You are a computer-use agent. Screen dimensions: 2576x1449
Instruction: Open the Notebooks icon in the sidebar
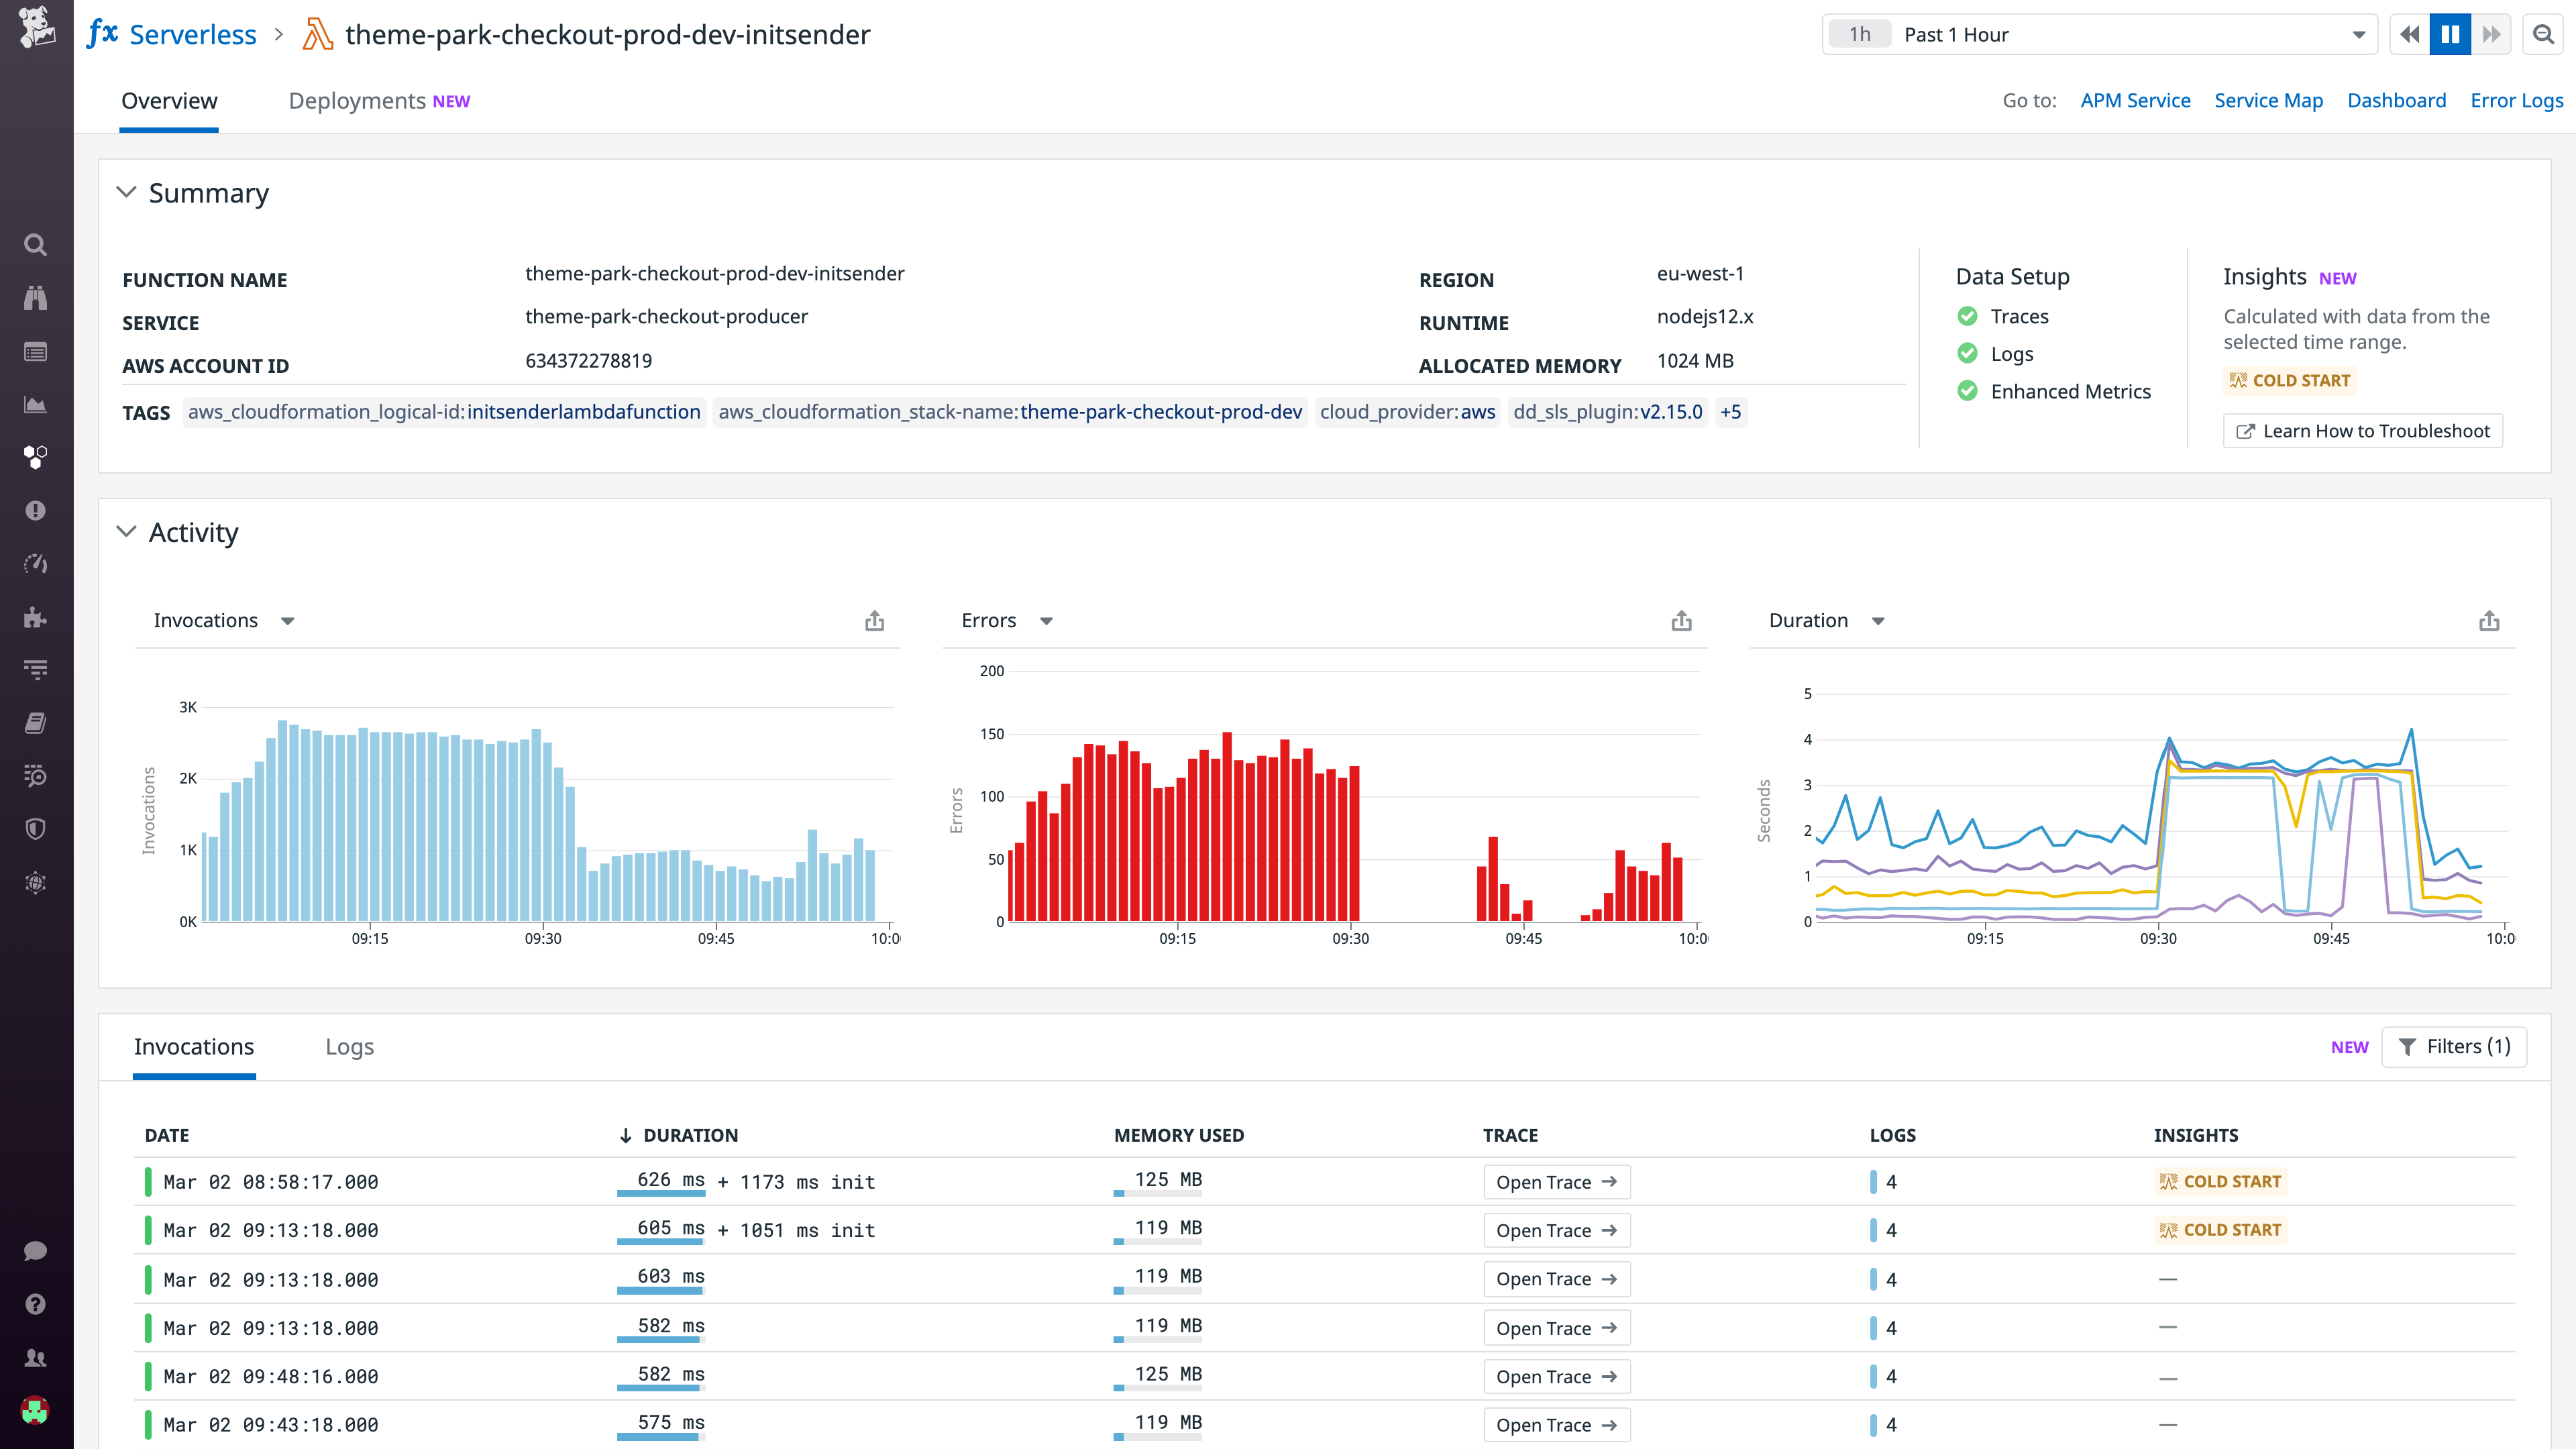tap(35, 722)
